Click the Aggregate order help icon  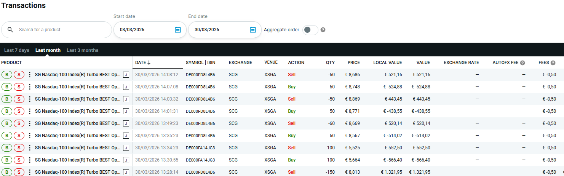[x=323, y=30]
